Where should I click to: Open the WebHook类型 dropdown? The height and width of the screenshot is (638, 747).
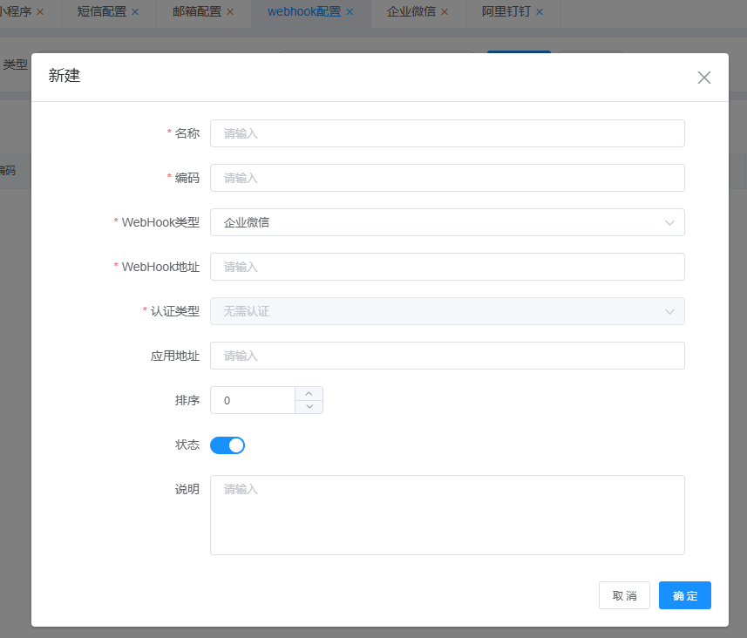pos(446,222)
